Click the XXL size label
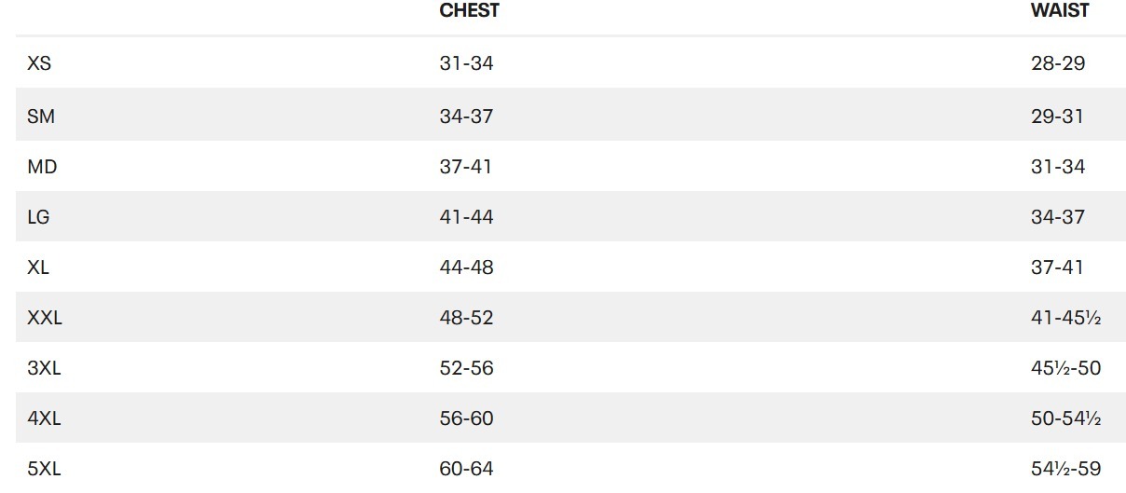Image resolution: width=1126 pixels, height=493 pixels. 45,318
